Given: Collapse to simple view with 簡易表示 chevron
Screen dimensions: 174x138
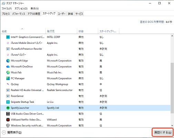Looking at the screenshot, I should 4,132.
